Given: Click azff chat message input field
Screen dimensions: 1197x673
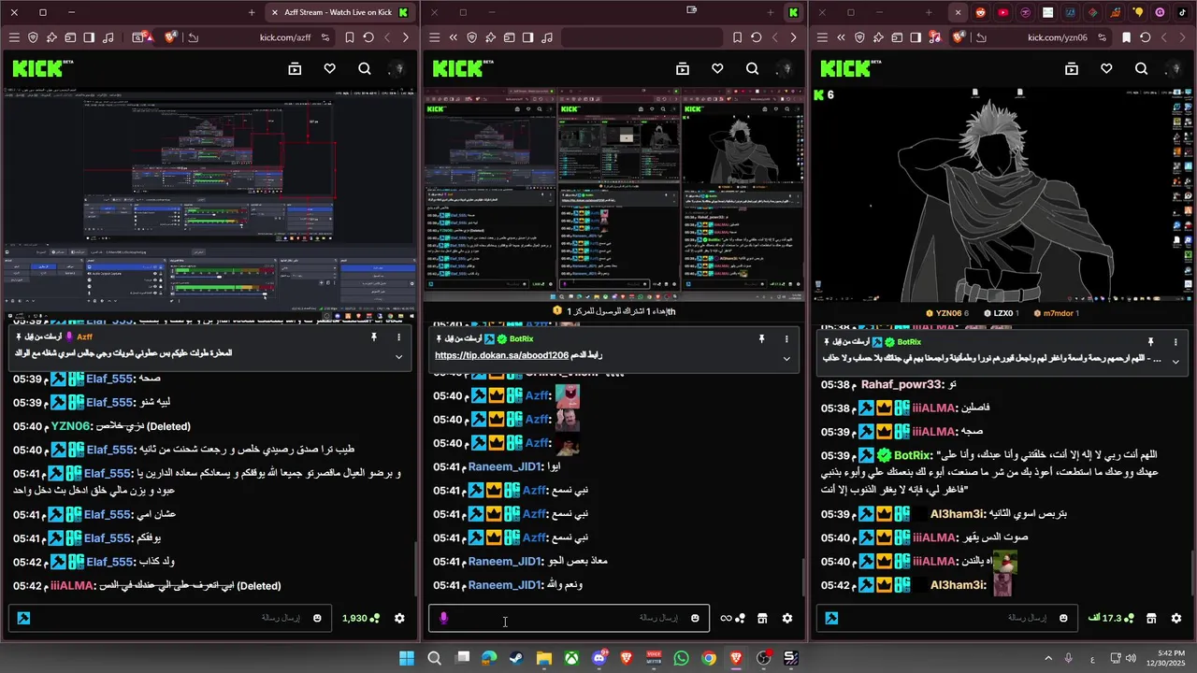Looking at the screenshot, I should pyautogui.click(x=168, y=618).
